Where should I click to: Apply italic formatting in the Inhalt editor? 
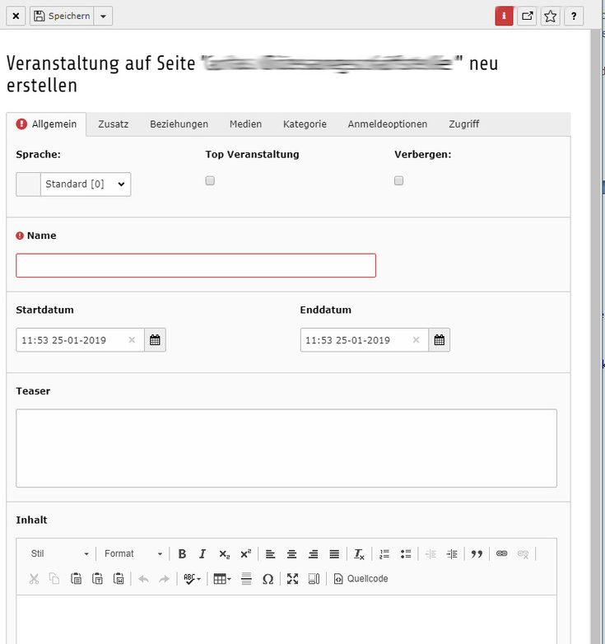click(x=202, y=554)
